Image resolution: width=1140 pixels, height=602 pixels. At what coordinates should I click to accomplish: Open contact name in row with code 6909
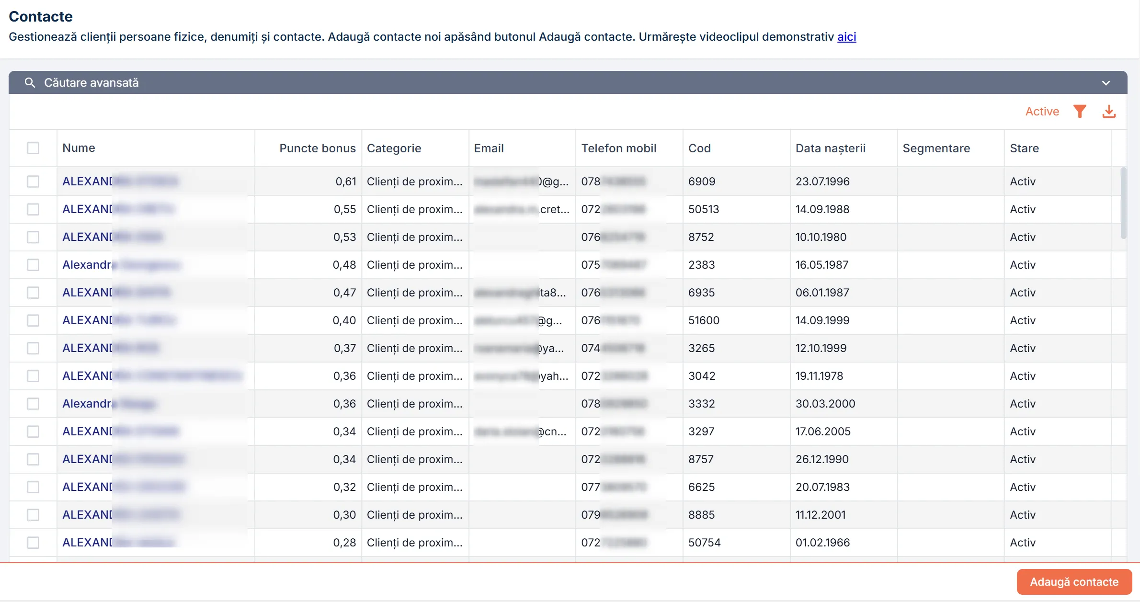(120, 182)
